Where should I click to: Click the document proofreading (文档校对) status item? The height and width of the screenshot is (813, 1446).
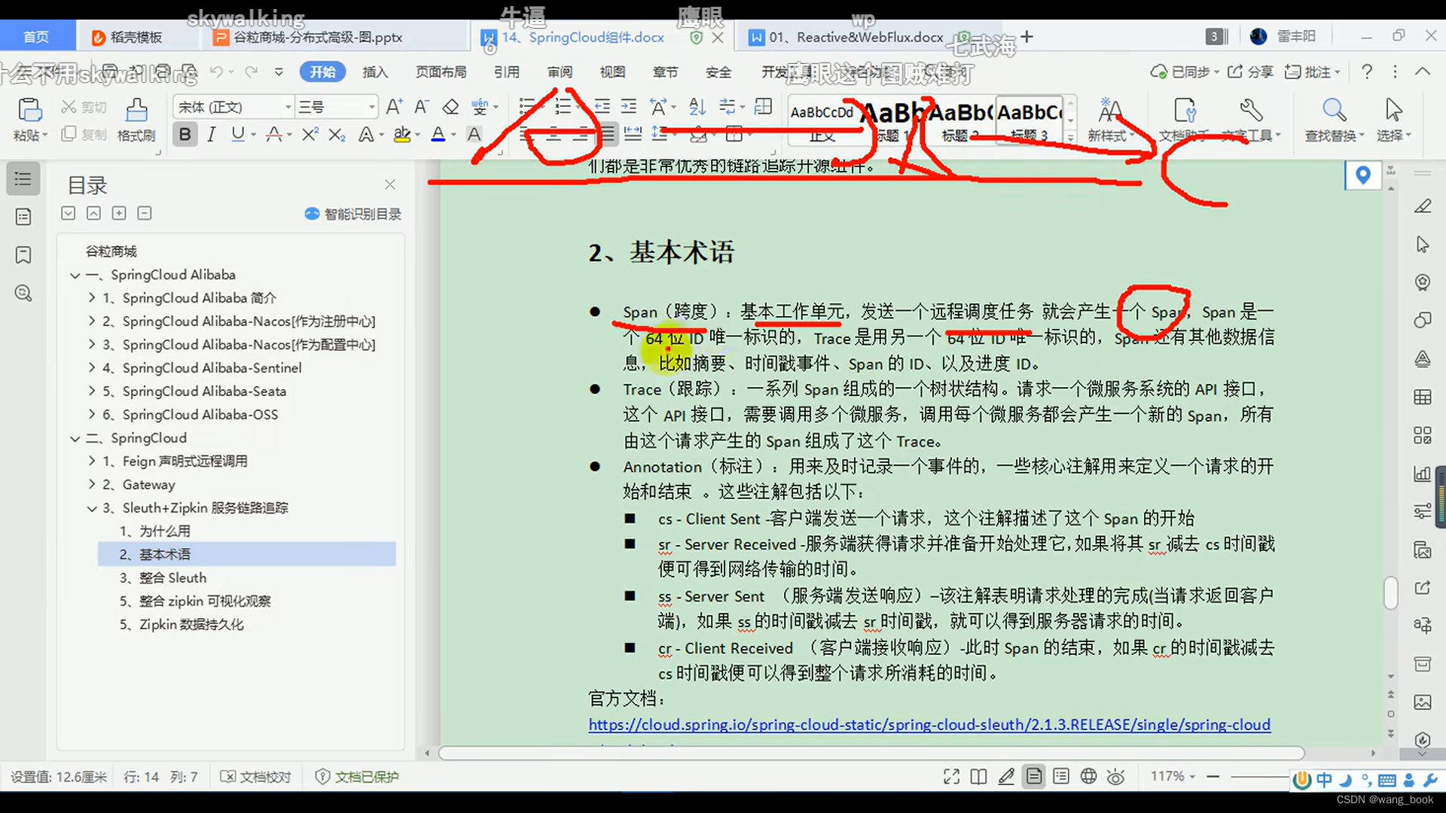pos(255,777)
